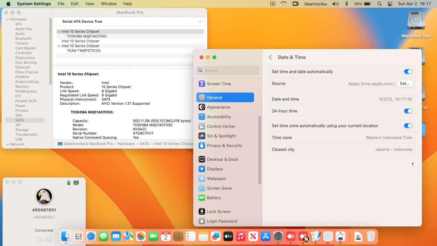437x246 pixels.
Task: Turn off Set time and date automatically
Action: (x=408, y=72)
